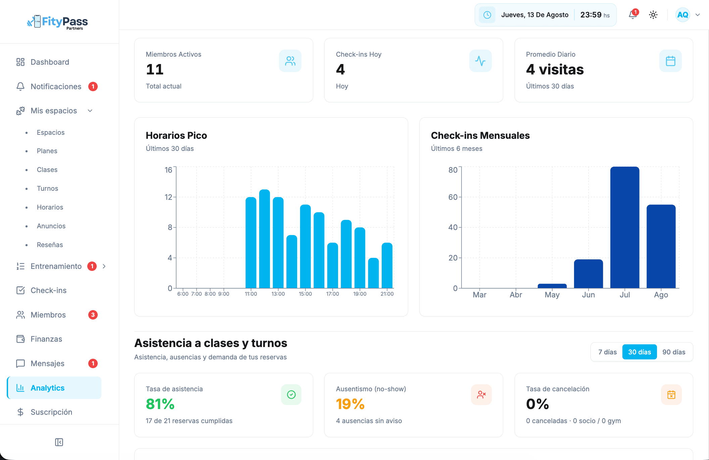The image size is (709, 460).
Task: Click the Notificaciones bell icon in sidebar
Action: [20, 87]
